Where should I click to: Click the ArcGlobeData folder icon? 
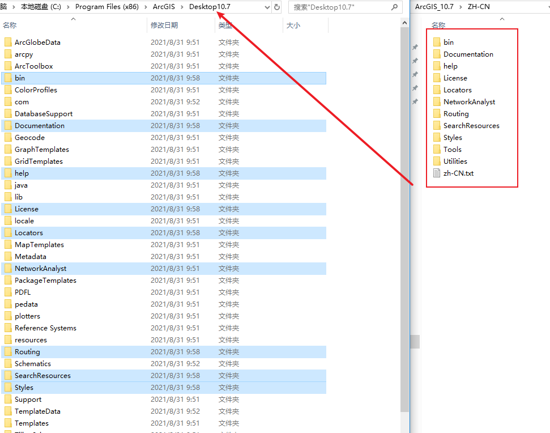[x=8, y=43]
